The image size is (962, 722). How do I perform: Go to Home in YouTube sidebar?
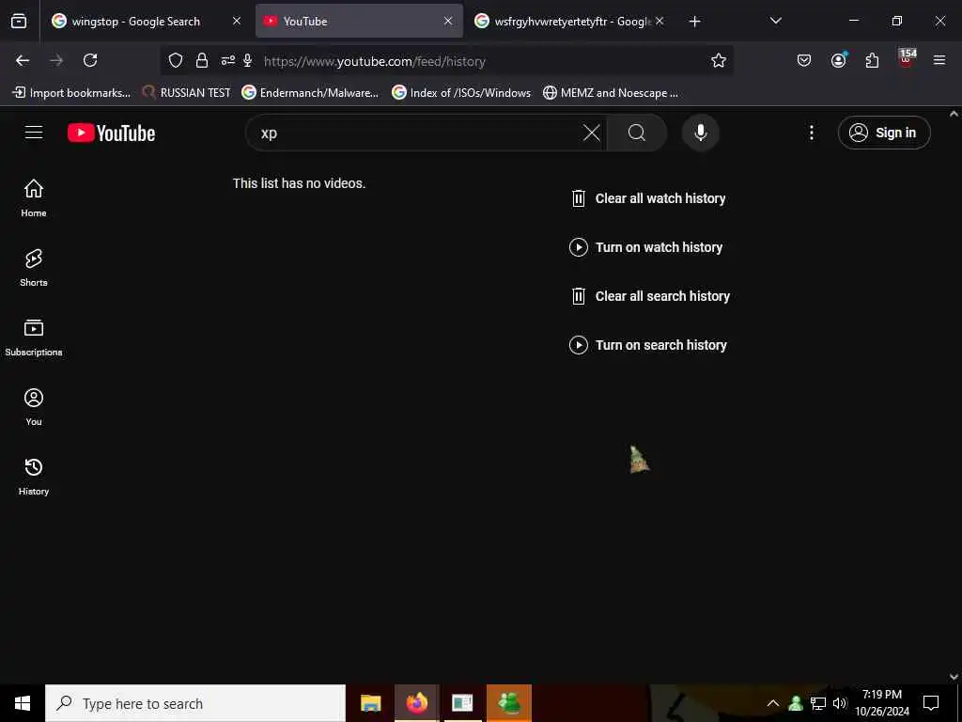coord(34,197)
